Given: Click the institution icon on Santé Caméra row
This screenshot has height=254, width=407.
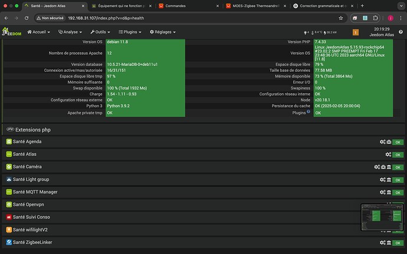Looking at the screenshot, I should [389, 167].
